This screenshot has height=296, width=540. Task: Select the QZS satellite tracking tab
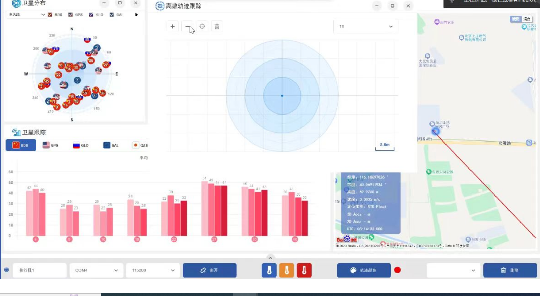140,145
